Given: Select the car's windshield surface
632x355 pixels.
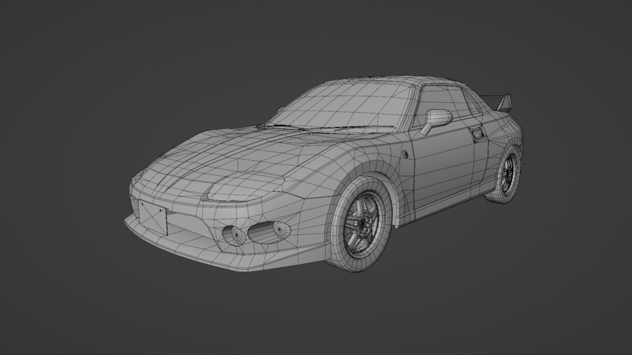Looking at the screenshot, I should point(343,104).
